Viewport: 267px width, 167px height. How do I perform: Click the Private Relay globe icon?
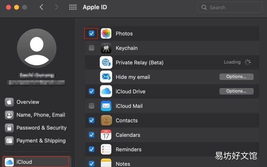106,62
